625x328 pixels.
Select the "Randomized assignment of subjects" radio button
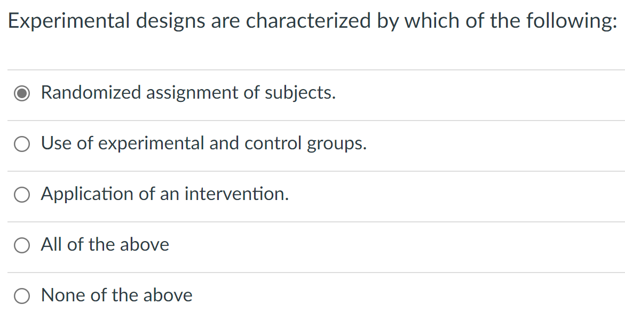(x=21, y=93)
